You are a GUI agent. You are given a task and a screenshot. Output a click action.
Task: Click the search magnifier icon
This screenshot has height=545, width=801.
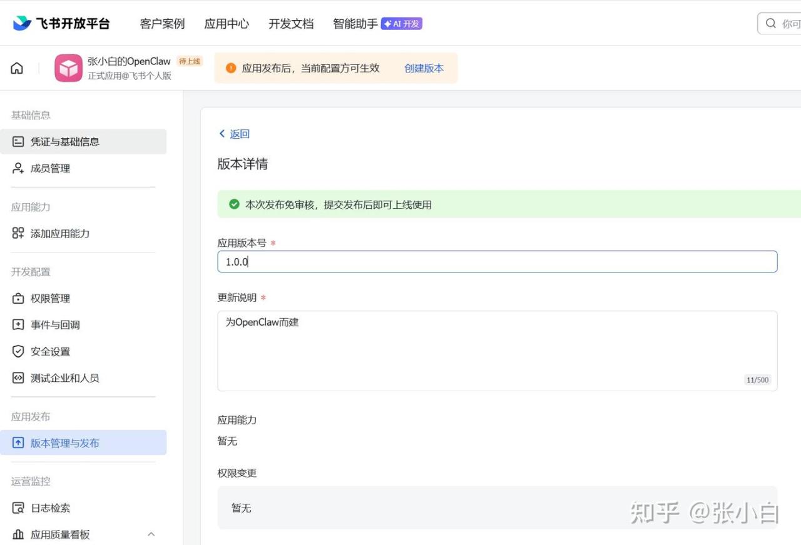(x=770, y=24)
